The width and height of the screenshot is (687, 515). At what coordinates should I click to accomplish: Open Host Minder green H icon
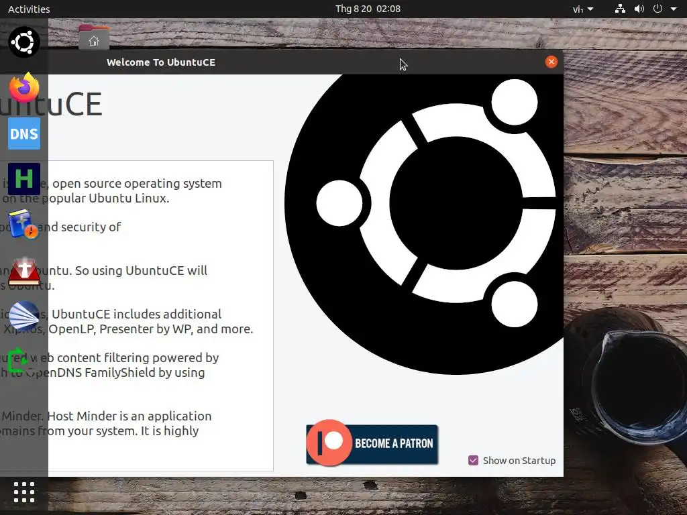pos(24,179)
